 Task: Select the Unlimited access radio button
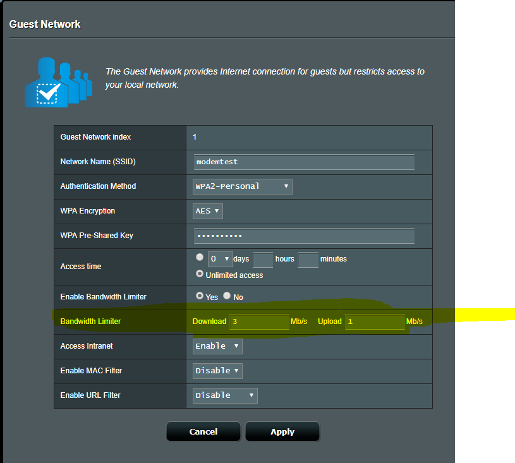pos(200,274)
